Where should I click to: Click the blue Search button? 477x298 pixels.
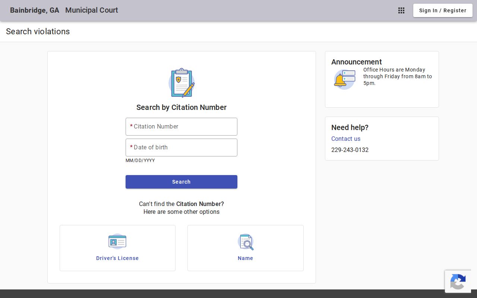click(x=181, y=182)
